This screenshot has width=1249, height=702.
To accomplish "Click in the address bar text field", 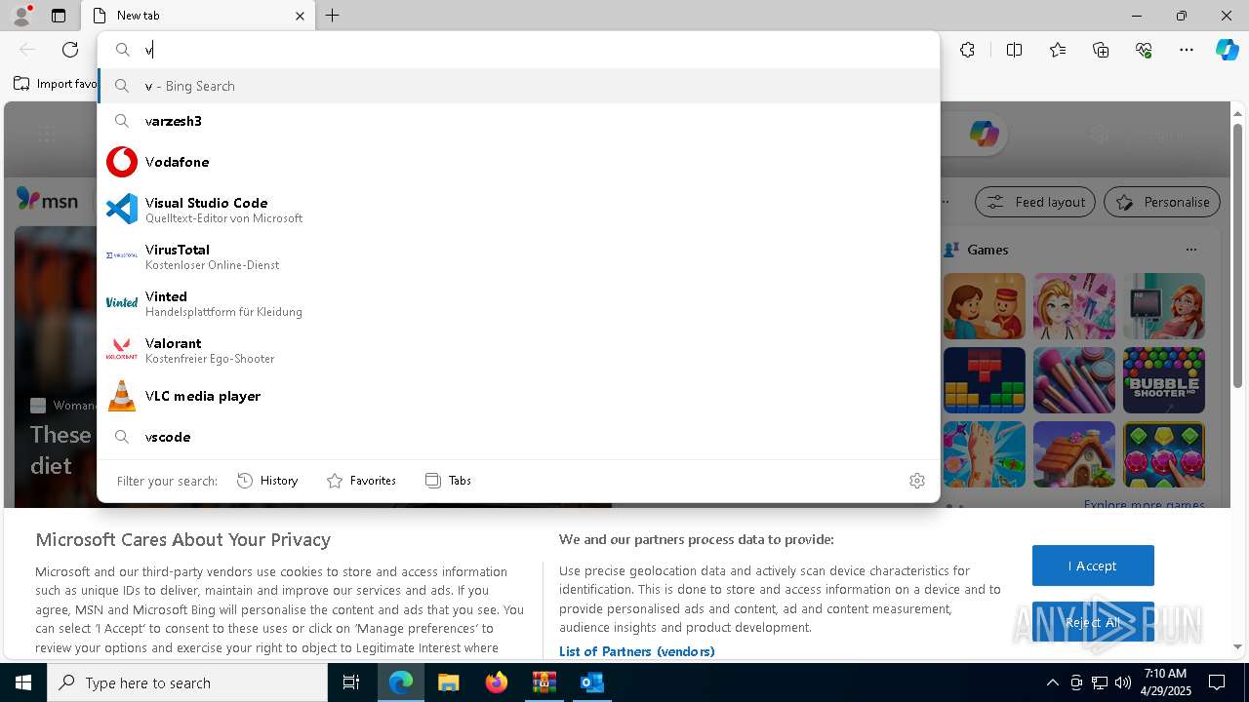I will click(x=518, y=50).
